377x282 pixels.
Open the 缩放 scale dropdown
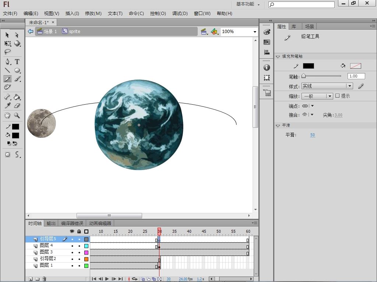click(317, 96)
